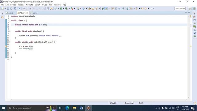Maximize the editor area

(189, 12)
